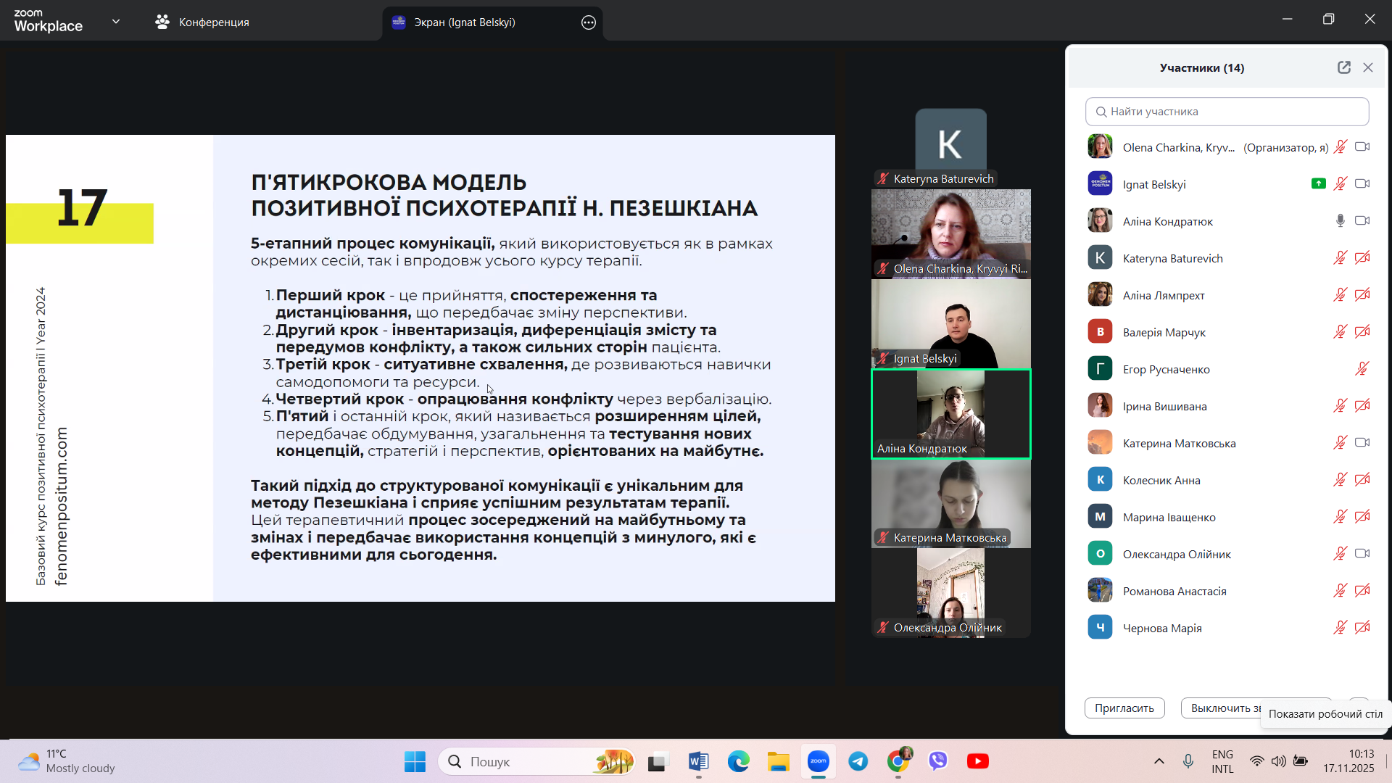Toggle Егор Русначенко's muted microphone icon

click(x=1362, y=369)
